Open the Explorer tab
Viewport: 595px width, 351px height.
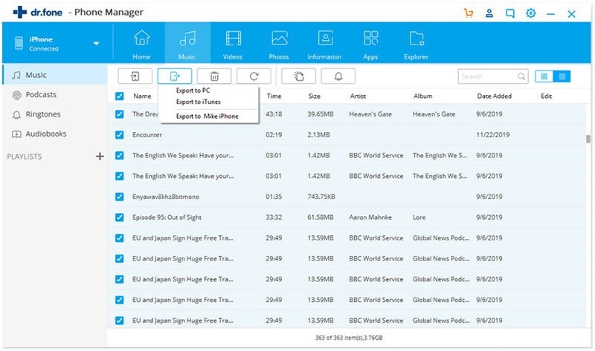pyautogui.click(x=416, y=43)
